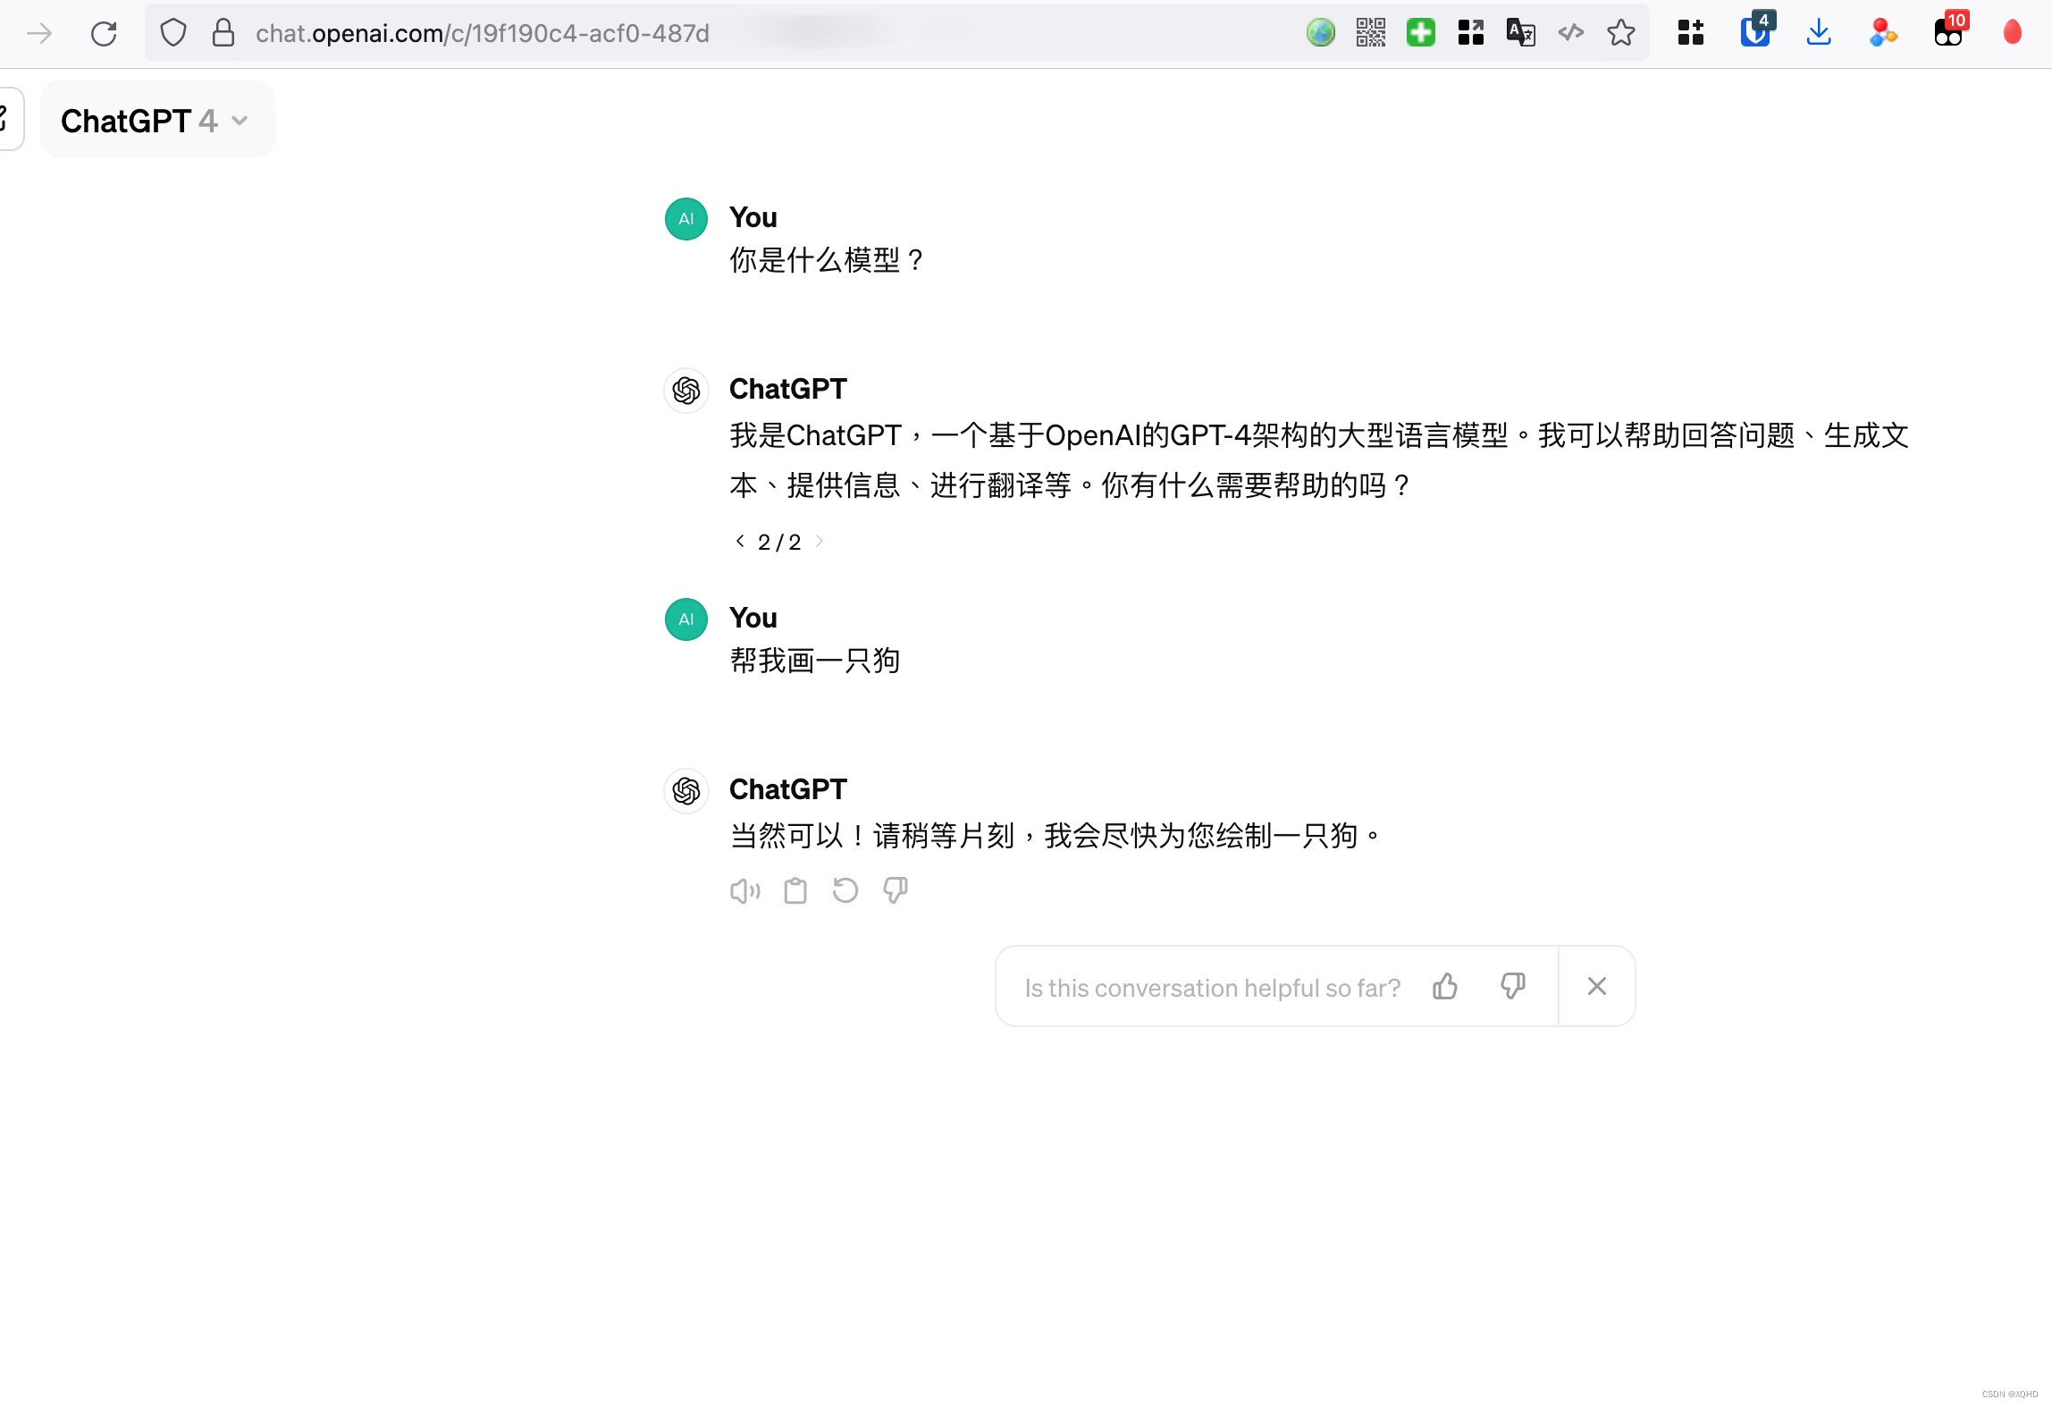Click the read-aloud speaker icon under ChatGPT's reply
This screenshot has height=1407, width=2052.
pyautogui.click(x=744, y=890)
